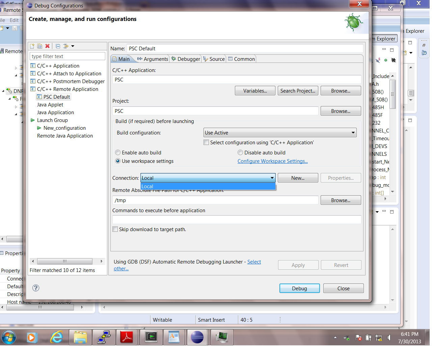Open Windows Start menu
The image size is (432, 346).
pyautogui.click(x=9, y=337)
